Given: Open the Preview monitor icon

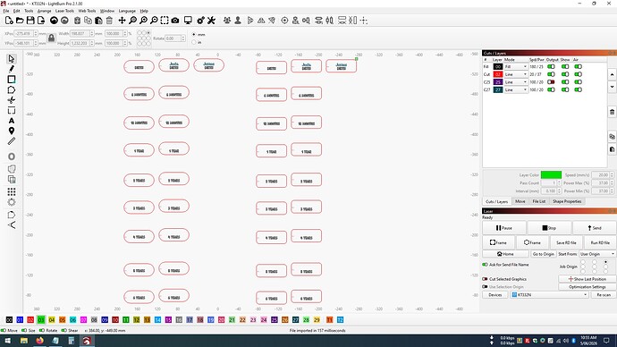Looking at the screenshot, I should pos(188,21).
